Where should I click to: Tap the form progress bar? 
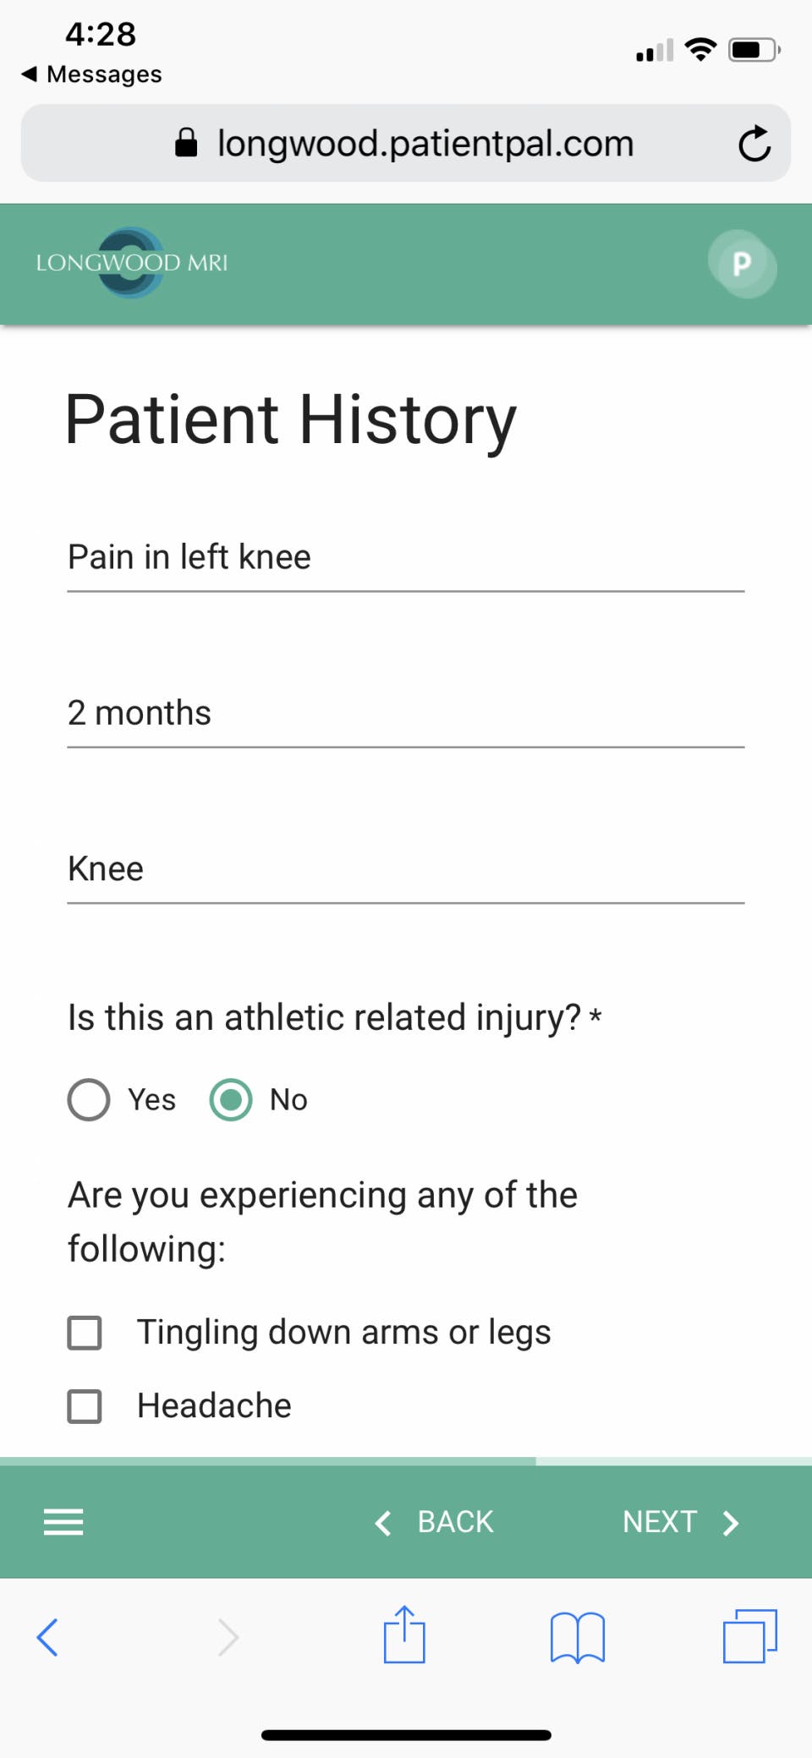click(406, 1460)
